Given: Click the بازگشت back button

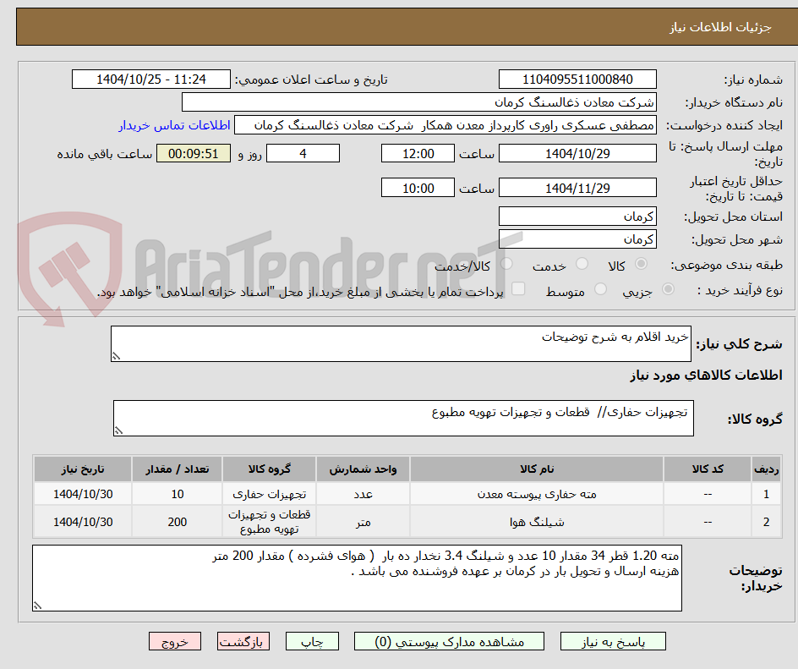Looking at the screenshot, I should (x=243, y=641).
